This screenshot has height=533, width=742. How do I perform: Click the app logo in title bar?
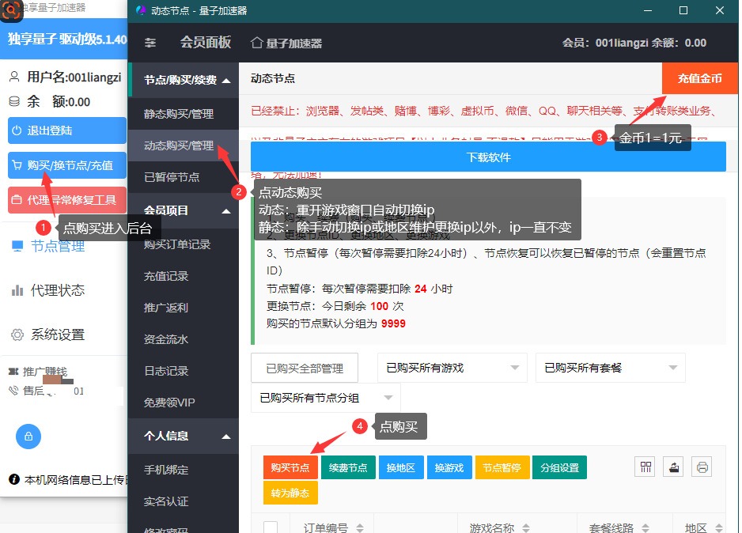141,10
